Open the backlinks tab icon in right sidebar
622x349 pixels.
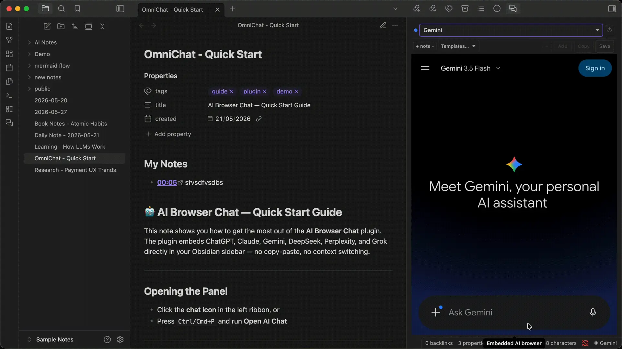click(x=417, y=9)
